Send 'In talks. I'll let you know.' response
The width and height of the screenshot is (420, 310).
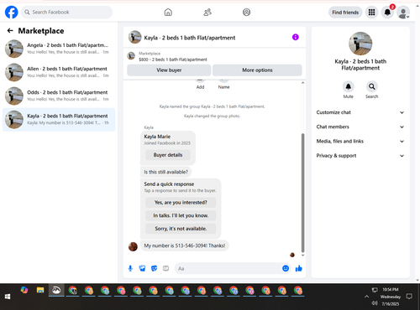[x=181, y=215]
